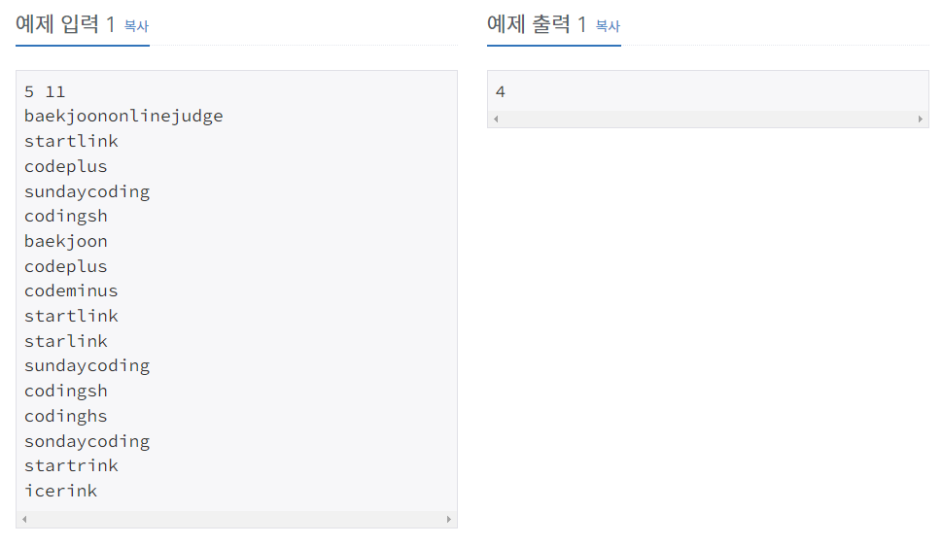Image resolution: width=942 pixels, height=546 pixels.
Task: Click the horizontal scrollbar track of output box
Action: pos(708,119)
